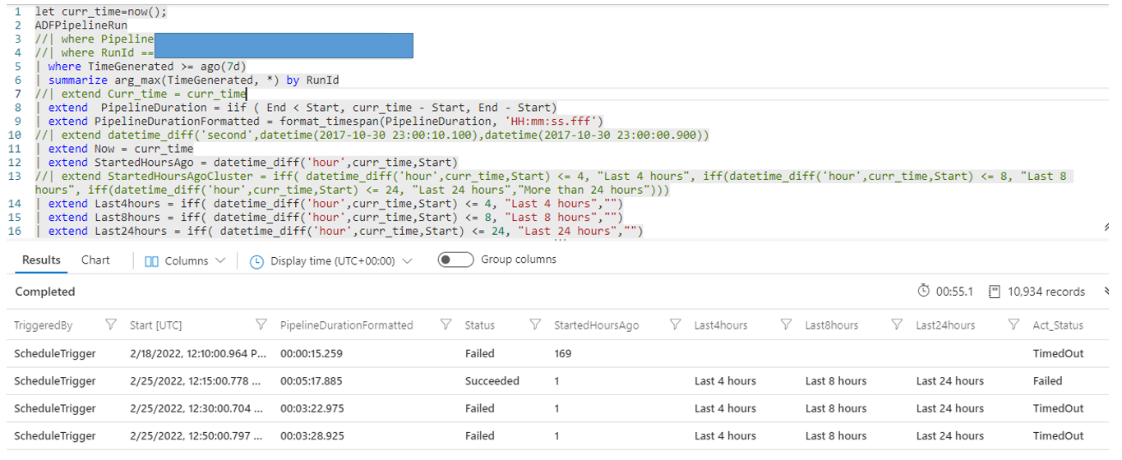This screenshot has height=460, width=1122.
Task: Sort by TriggeredBy column header
Action: tap(44, 325)
